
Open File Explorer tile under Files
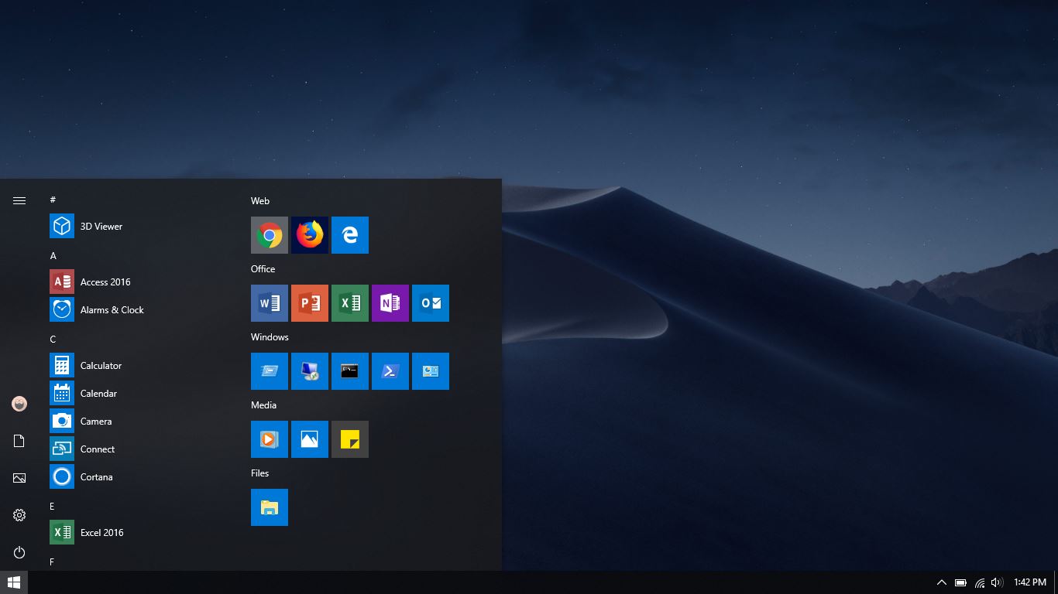click(270, 507)
